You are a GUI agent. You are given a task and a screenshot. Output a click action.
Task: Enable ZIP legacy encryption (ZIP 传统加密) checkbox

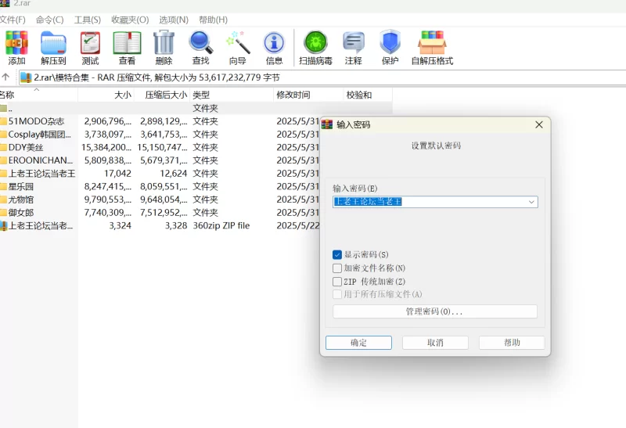337,282
